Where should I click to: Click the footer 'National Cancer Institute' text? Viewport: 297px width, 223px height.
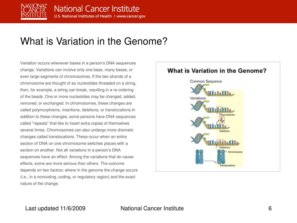(152, 208)
